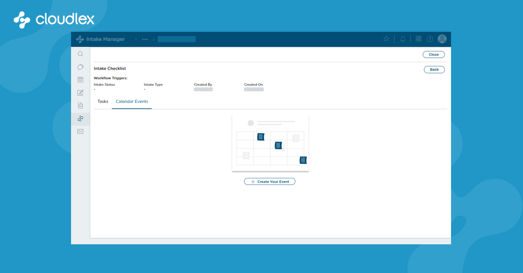Screen dimensions: 523x273
Task: Open the search icon in sidebar
Action: 80,54
